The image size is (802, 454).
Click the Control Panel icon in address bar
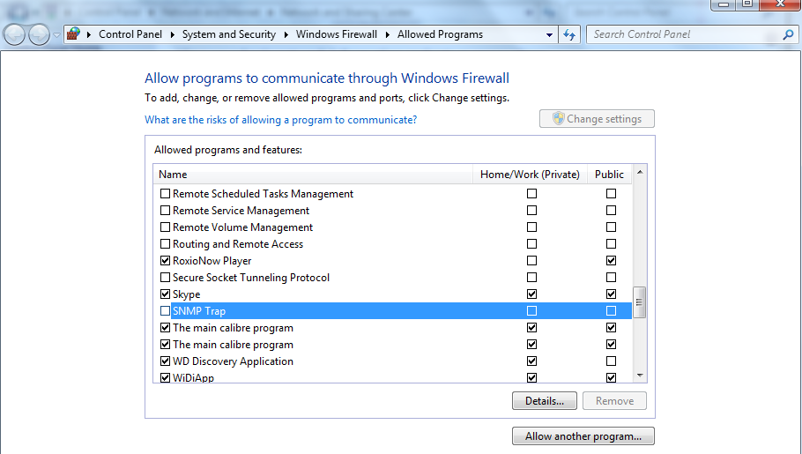tap(74, 34)
